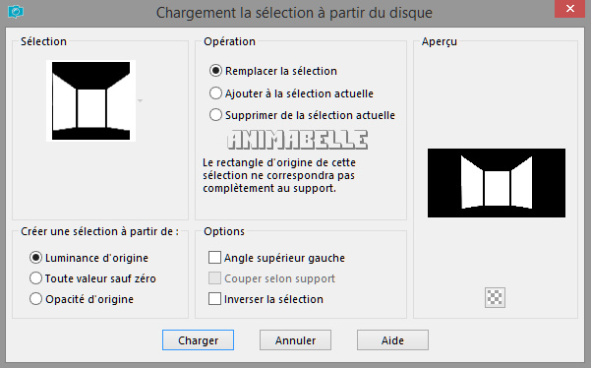Click the Annuler button

[295, 340]
